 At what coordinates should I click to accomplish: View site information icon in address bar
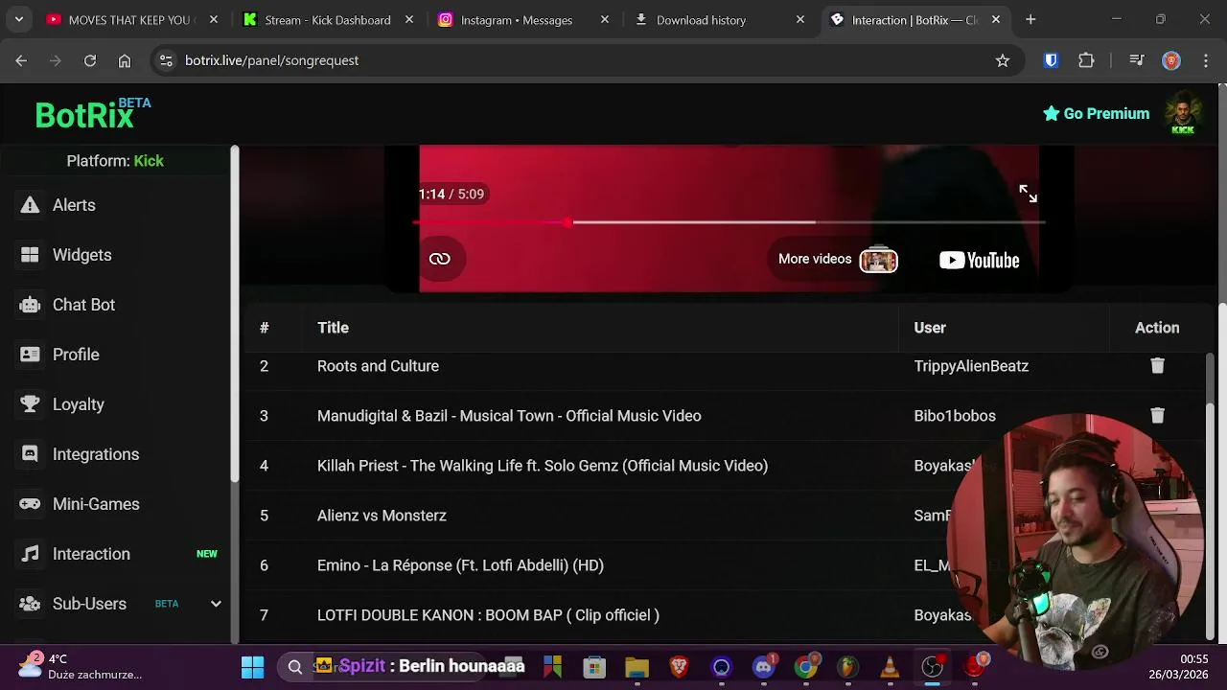click(x=166, y=60)
